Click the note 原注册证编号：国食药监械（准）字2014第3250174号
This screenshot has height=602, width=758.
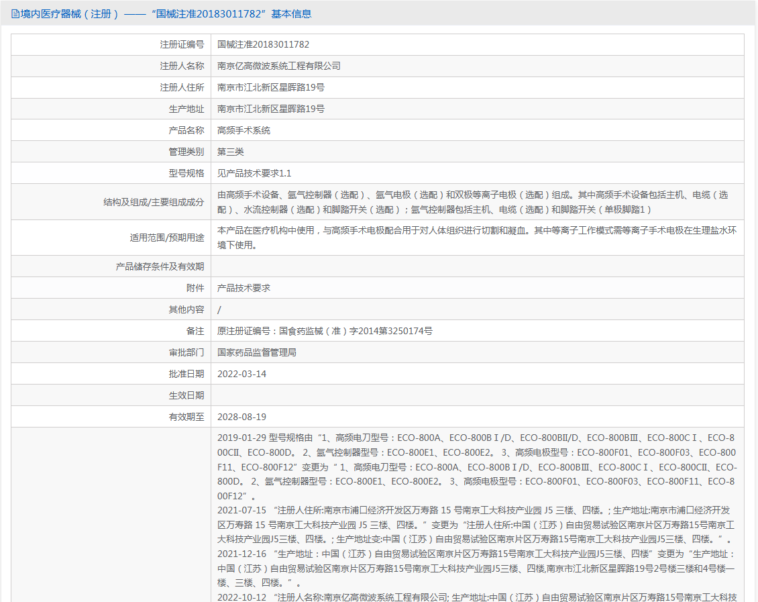325,332
